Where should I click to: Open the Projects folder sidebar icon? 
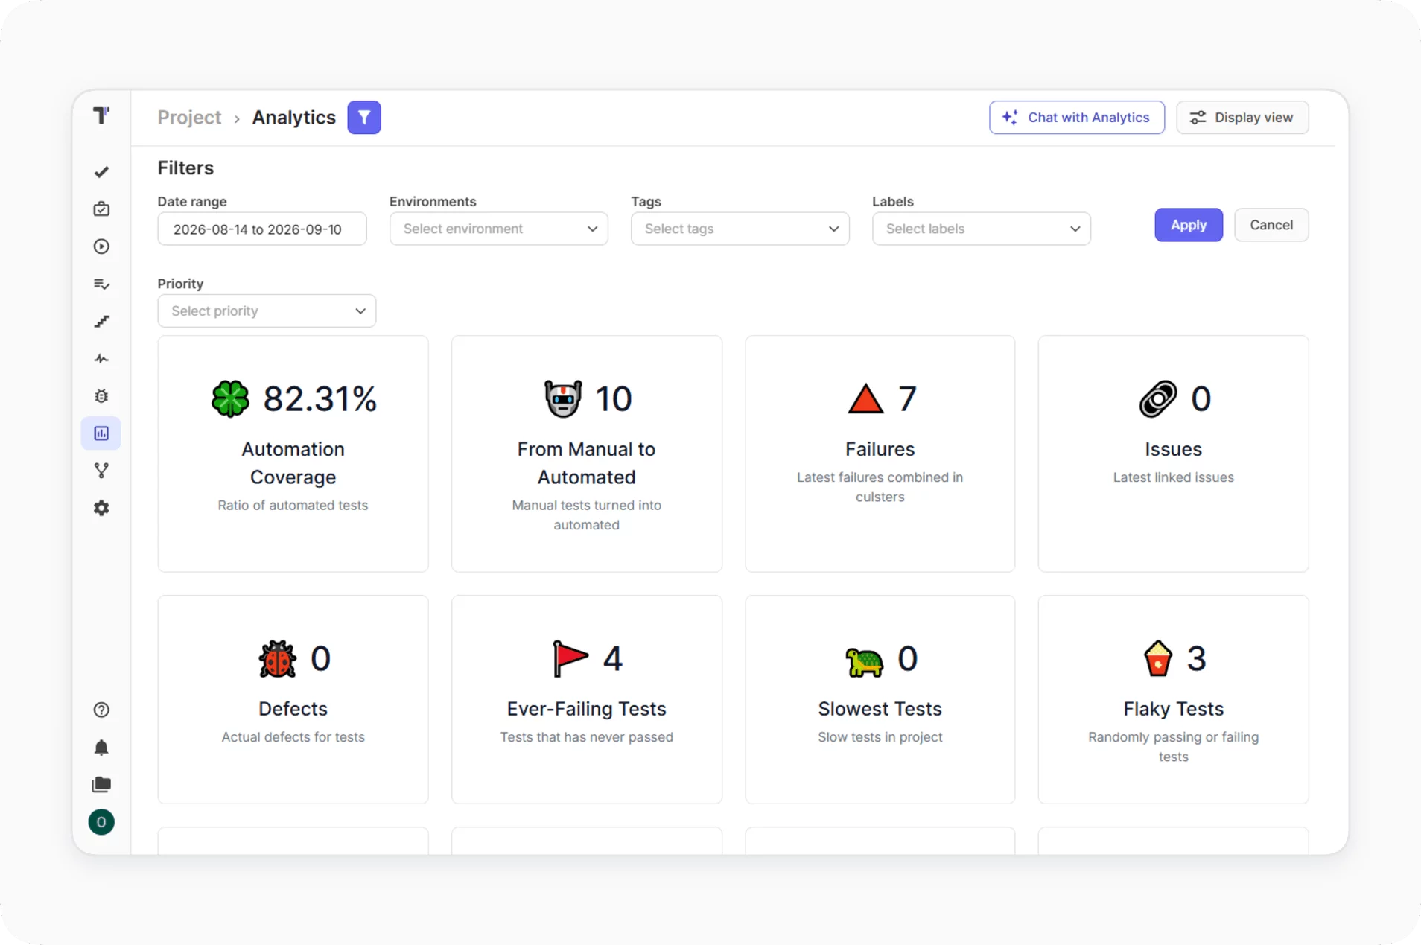pos(101,784)
